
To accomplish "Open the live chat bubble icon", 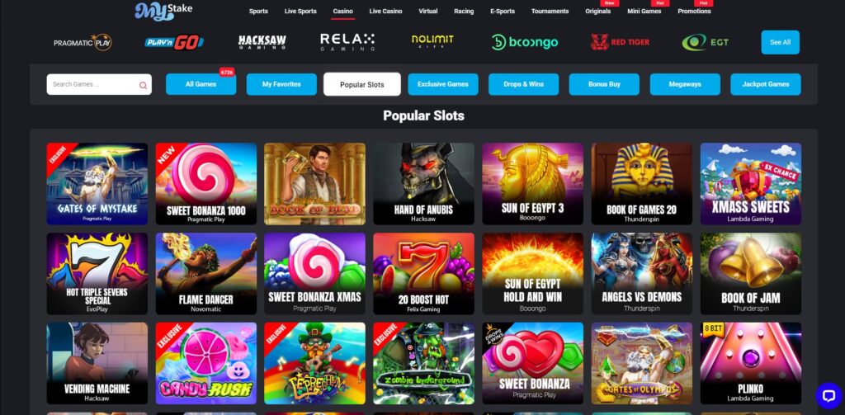I will coord(828,395).
